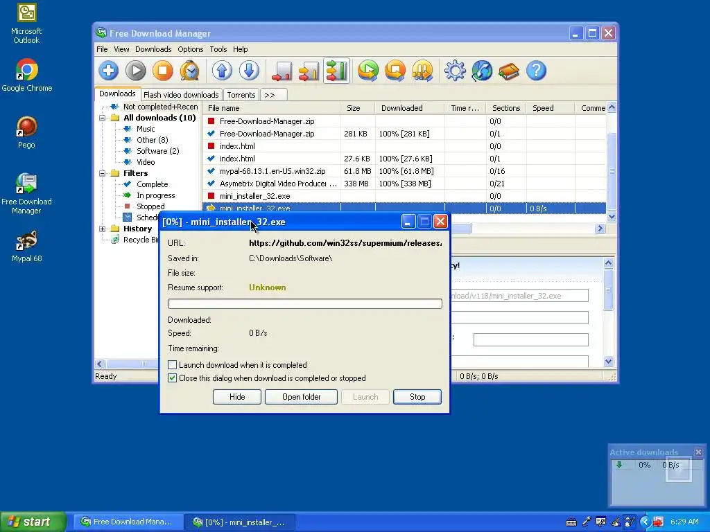
Task: Toggle Launch download when it is completed
Action: pos(172,364)
